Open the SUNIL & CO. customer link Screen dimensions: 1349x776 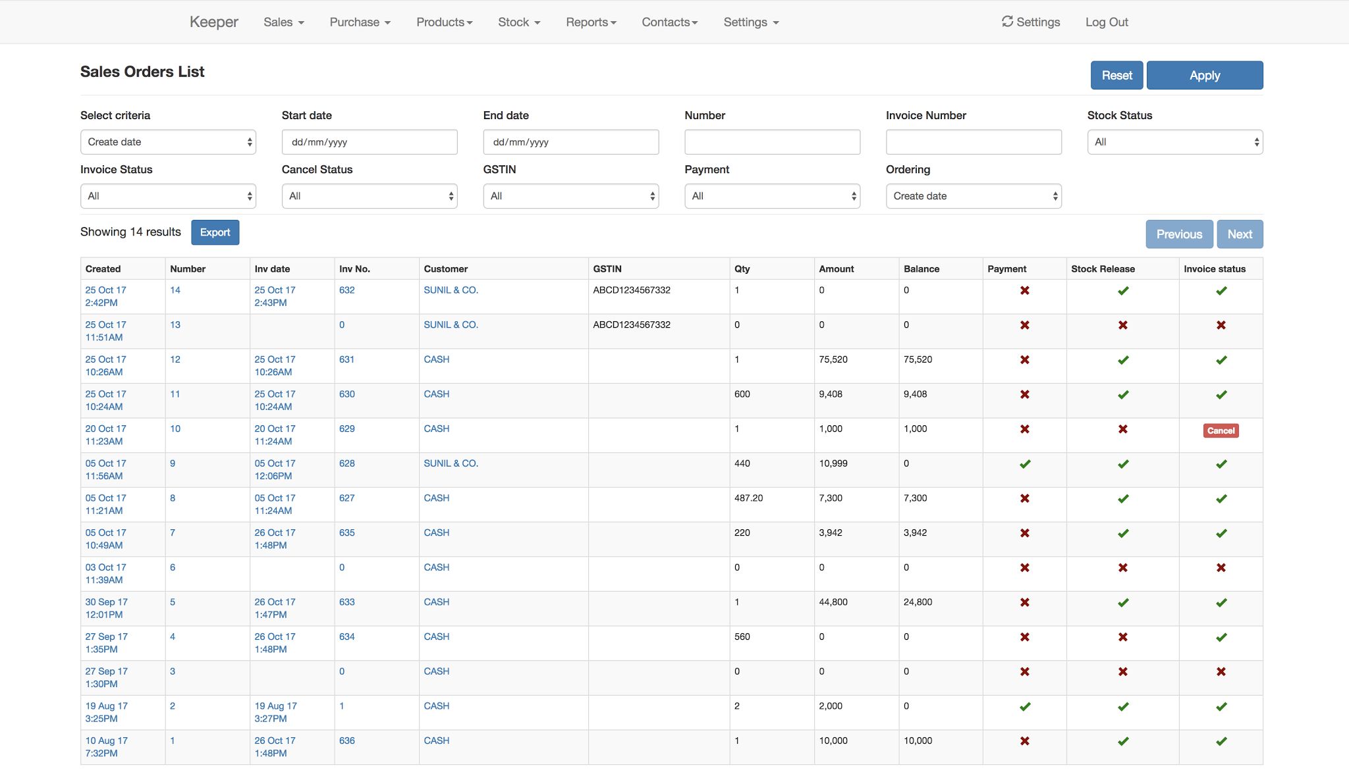451,290
